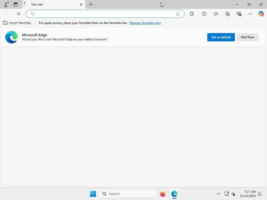Open the Extensions puzzle icon

click(x=192, y=14)
